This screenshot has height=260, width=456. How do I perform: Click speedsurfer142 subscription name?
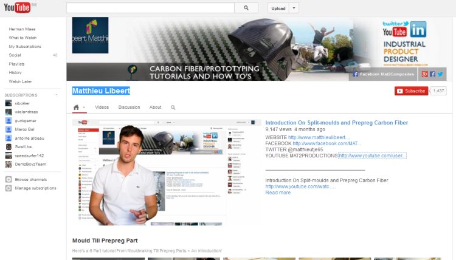(29, 156)
